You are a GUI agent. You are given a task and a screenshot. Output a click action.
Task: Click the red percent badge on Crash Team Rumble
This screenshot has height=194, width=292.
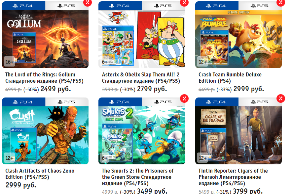(281, 3)
